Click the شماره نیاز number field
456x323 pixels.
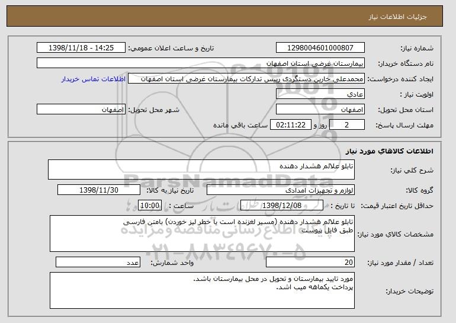point(320,48)
